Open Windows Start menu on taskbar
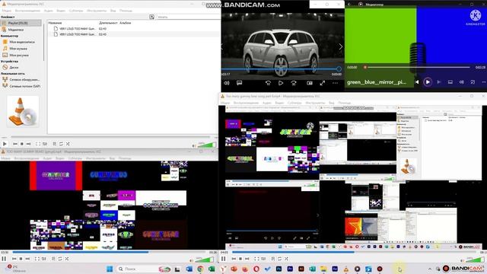487x274 pixels. click(110, 269)
